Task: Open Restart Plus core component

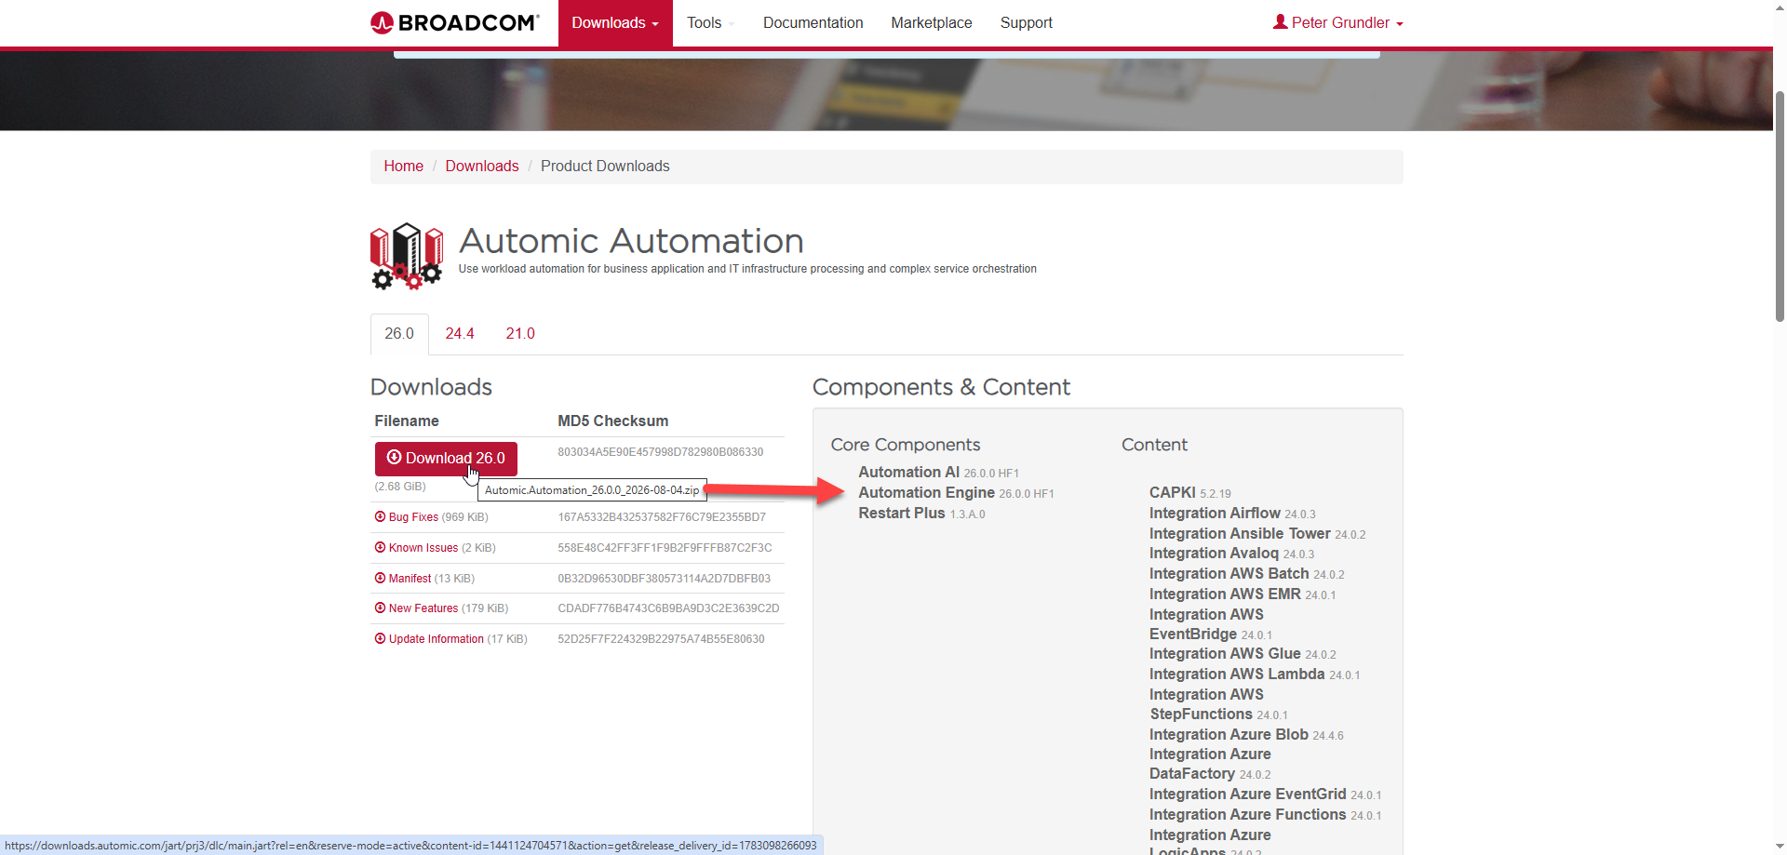Action: point(901,514)
